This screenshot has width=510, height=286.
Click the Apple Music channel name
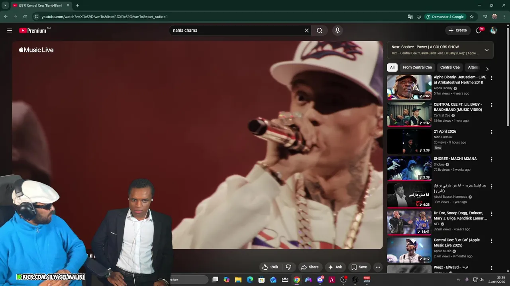pyautogui.click(x=443, y=251)
